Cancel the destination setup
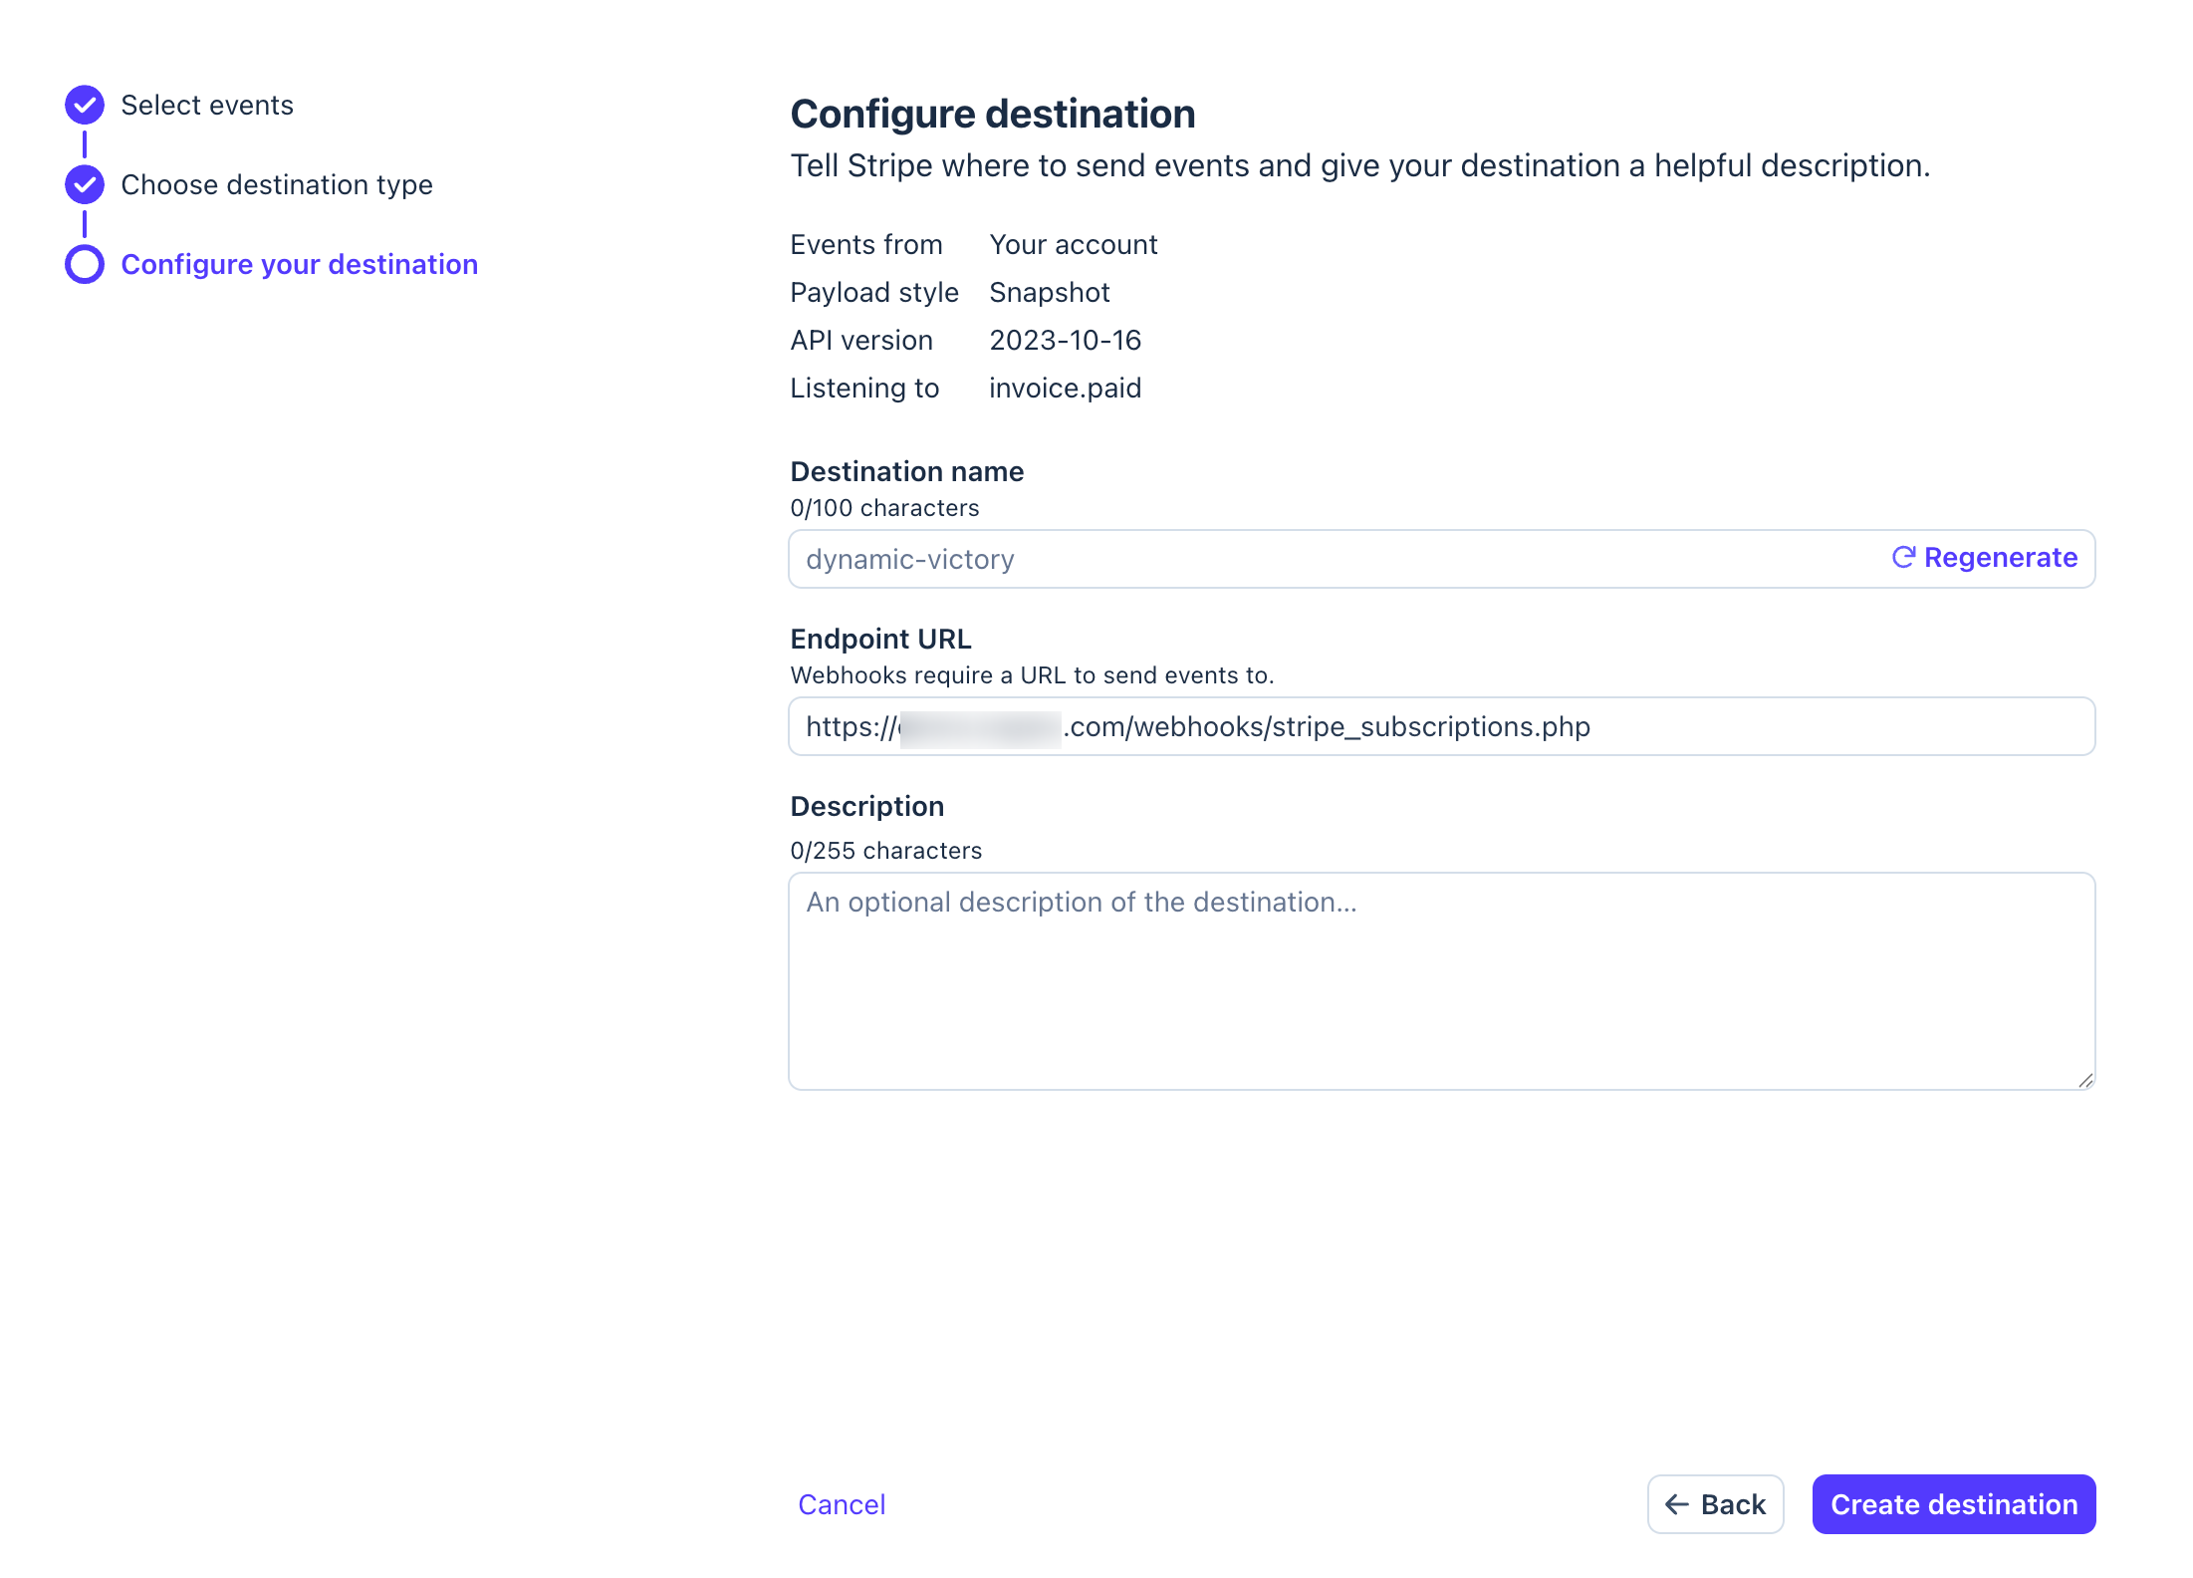2193x1578 pixels. pos(842,1504)
